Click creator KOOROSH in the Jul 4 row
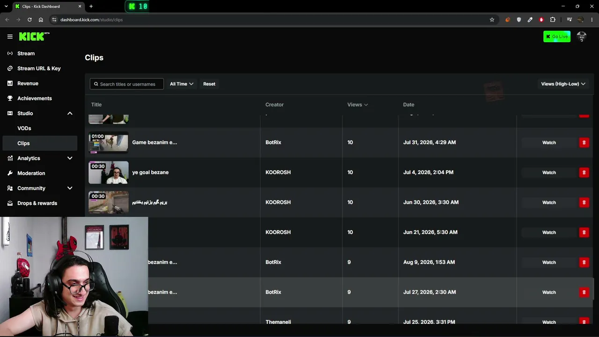599x337 pixels. (x=278, y=172)
